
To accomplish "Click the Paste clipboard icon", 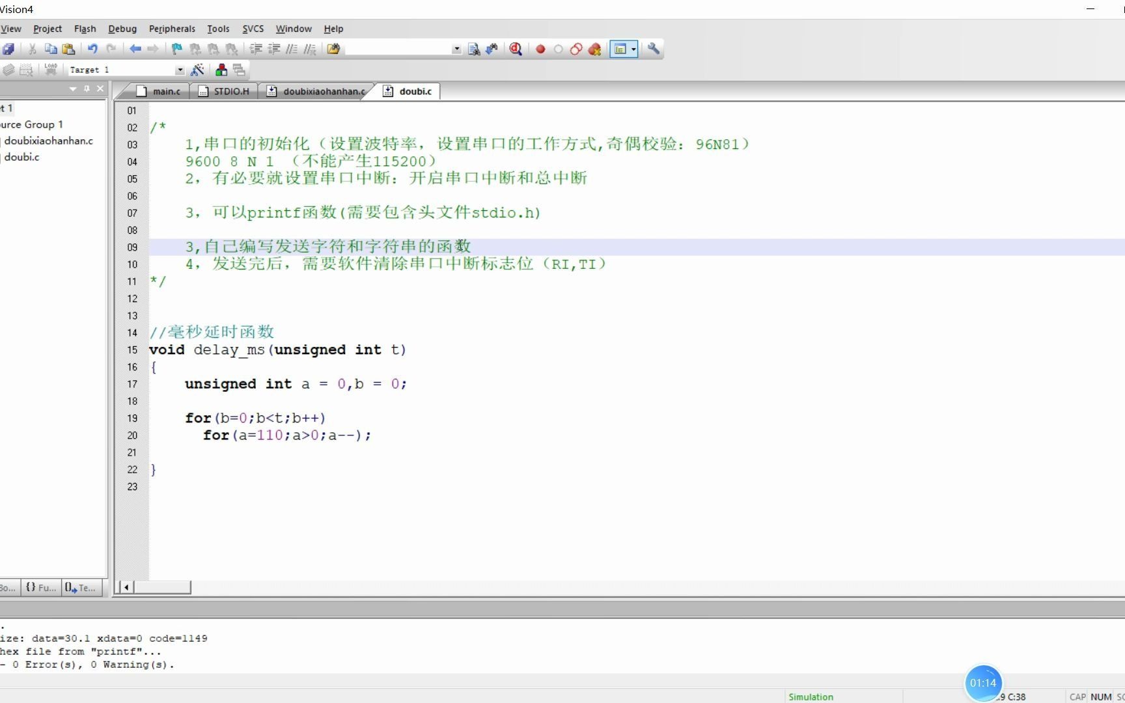I will tap(68, 49).
